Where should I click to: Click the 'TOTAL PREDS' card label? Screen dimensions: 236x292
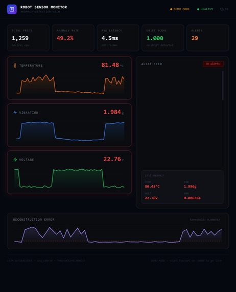coord(22,31)
